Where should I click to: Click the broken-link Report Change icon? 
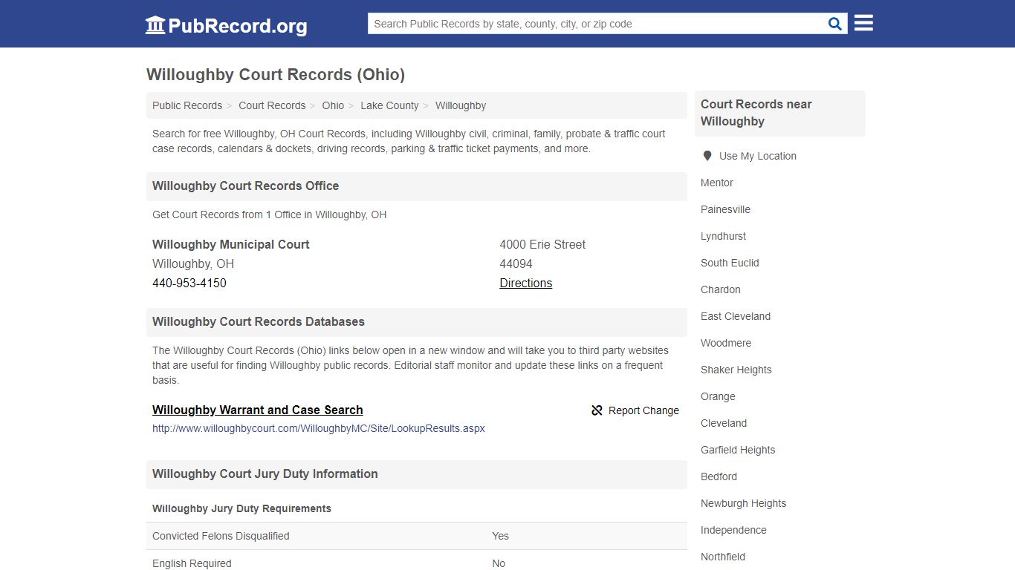point(597,410)
